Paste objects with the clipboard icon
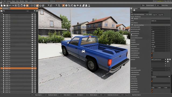 [x=21, y=5]
